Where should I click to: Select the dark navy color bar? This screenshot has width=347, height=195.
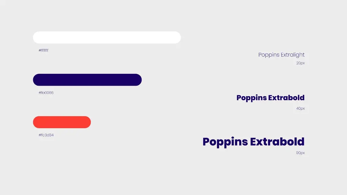pos(87,80)
